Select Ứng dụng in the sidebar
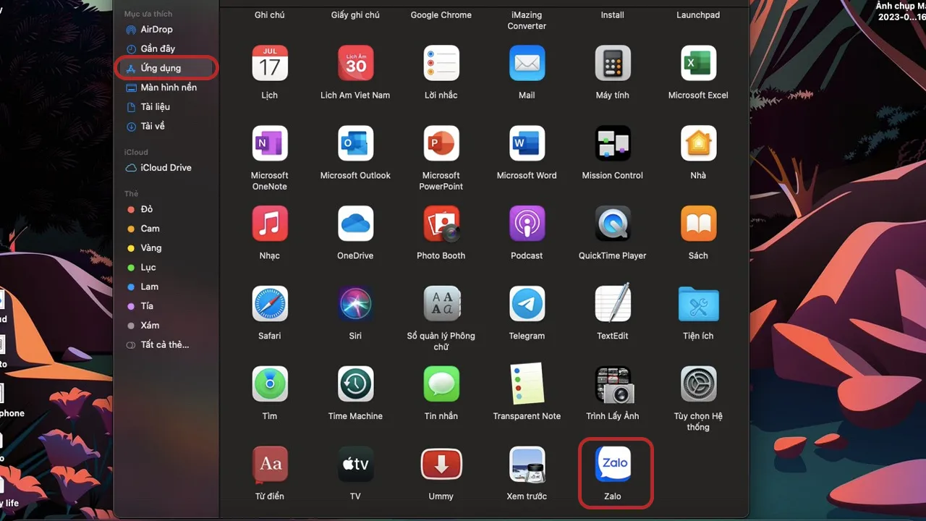Viewport: 926px width, 521px height. click(x=161, y=68)
